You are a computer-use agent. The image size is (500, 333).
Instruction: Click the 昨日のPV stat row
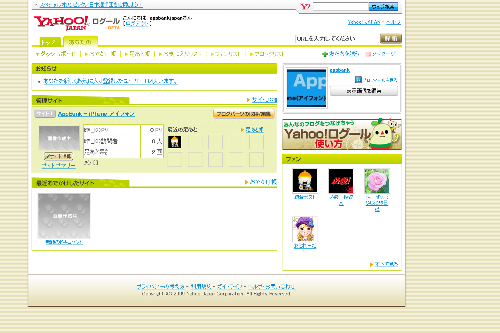123,130
